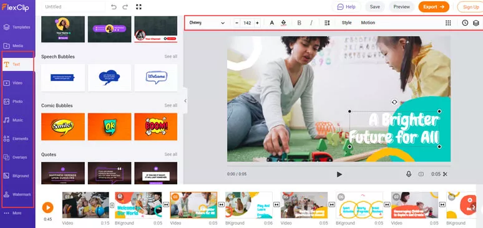This screenshot has width=483, height=228.
Task: Show More sidebar options
Action: (x=13, y=213)
